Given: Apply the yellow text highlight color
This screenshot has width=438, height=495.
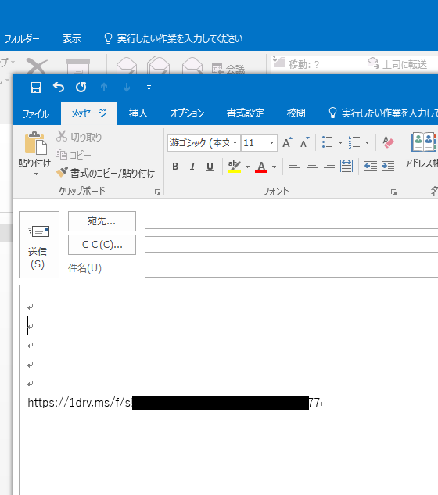Looking at the screenshot, I should coord(235,167).
